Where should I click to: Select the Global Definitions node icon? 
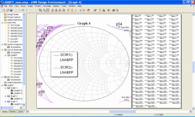[x=5, y=20]
